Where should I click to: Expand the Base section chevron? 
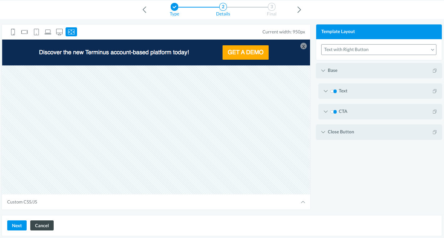click(323, 70)
